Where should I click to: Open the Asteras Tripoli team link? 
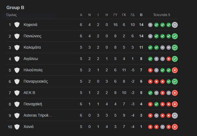[x=38, y=115]
